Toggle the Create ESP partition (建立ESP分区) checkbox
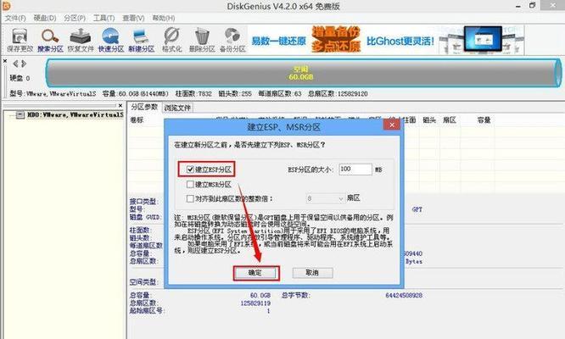Viewport: 565px width, 339px height. tap(190, 169)
